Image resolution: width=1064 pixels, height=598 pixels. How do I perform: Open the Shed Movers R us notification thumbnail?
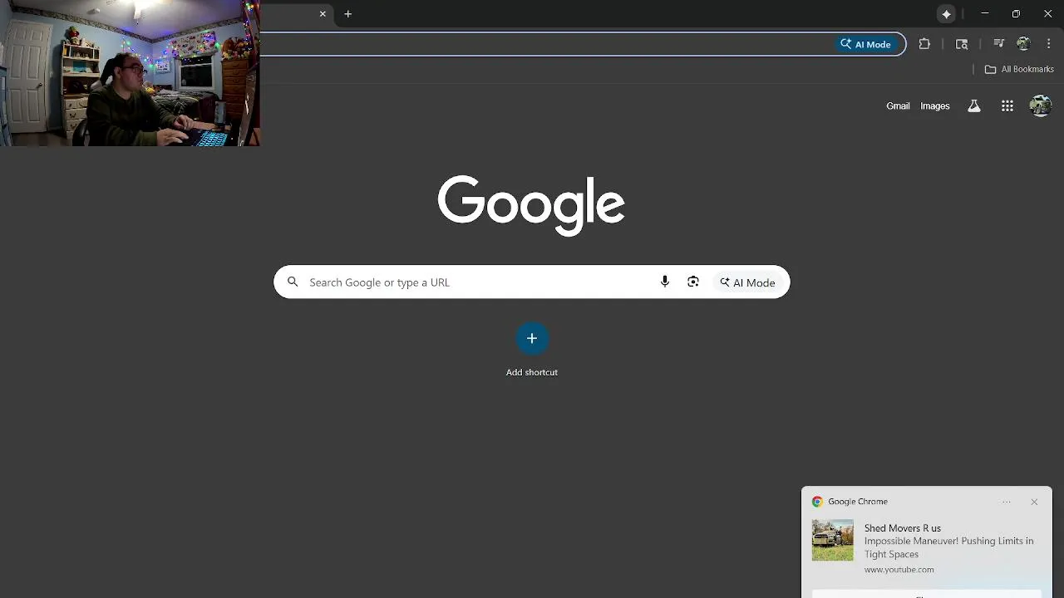pyautogui.click(x=833, y=541)
